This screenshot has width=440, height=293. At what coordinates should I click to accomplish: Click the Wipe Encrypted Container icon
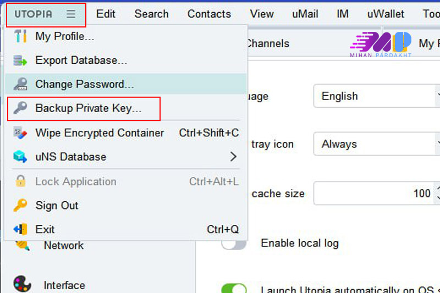[20, 133]
